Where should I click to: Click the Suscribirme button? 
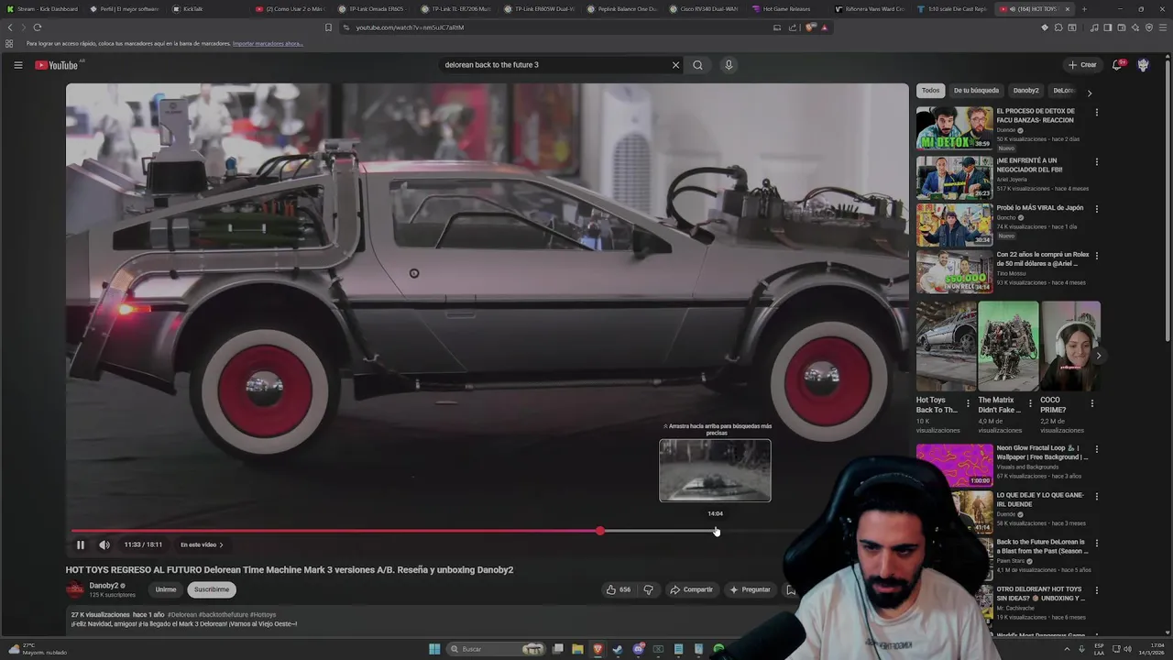pos(212,589)
